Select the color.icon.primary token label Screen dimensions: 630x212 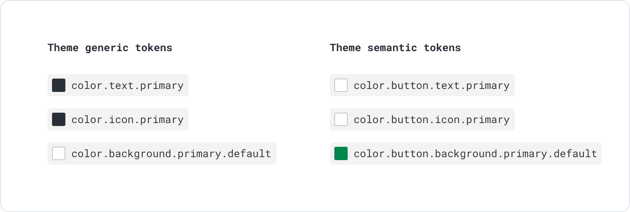pyautogui.click(x=127, y=120)
